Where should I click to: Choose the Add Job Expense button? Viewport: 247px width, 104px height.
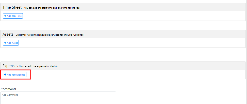pyautogui.click(x=14, y=75)
